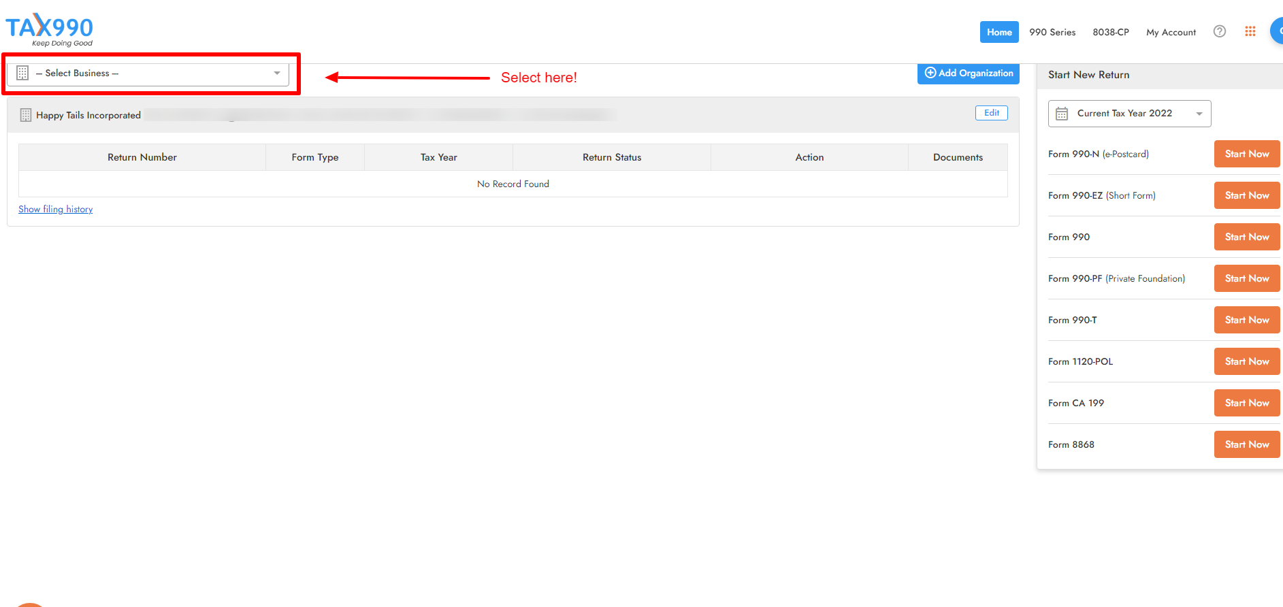Click Form 1120-POL label

click(1081, 361)
